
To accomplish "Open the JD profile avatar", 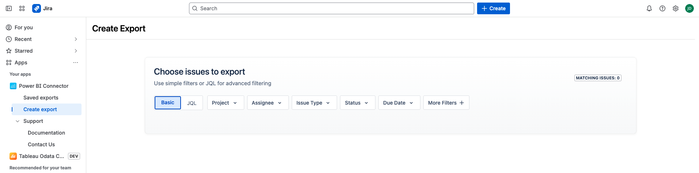I will tap(689, 8).
